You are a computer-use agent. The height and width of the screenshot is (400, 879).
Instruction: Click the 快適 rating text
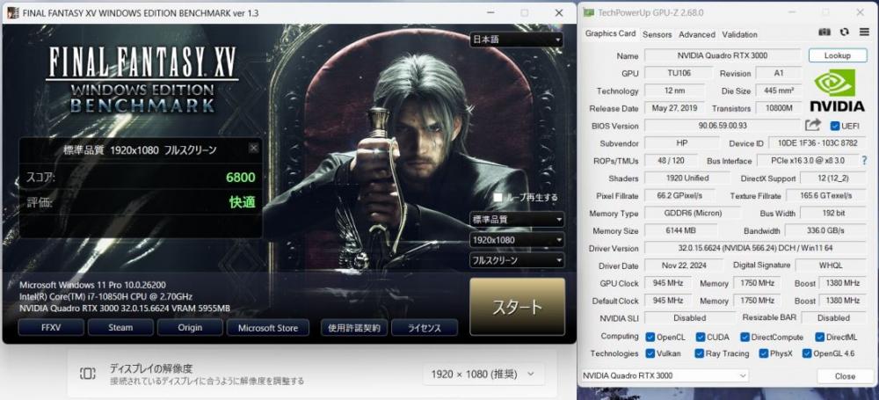(x=243, y=202)
